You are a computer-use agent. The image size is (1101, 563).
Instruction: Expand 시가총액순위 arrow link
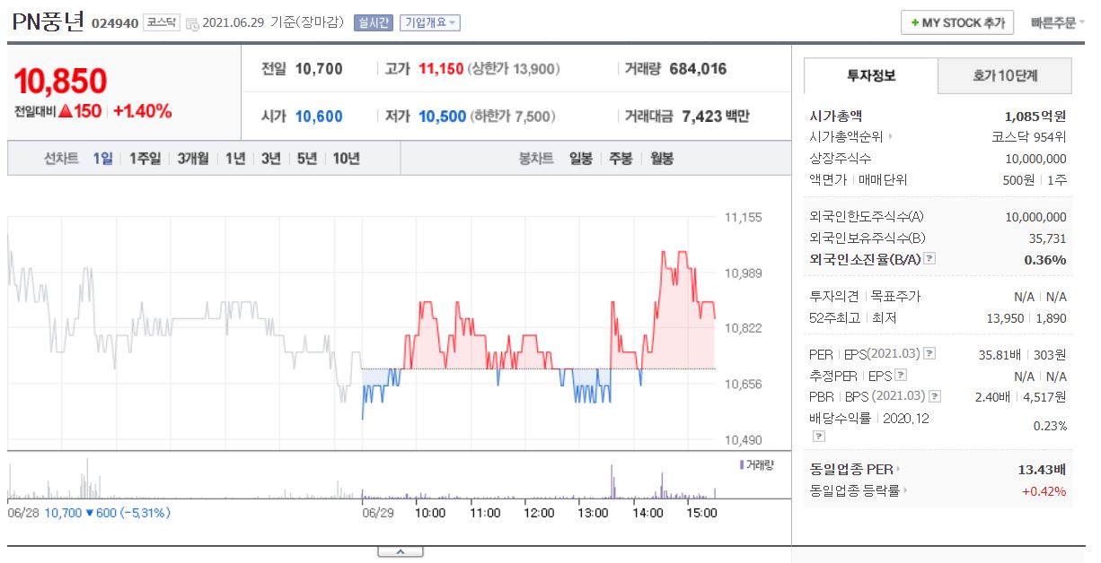point(890,137)
